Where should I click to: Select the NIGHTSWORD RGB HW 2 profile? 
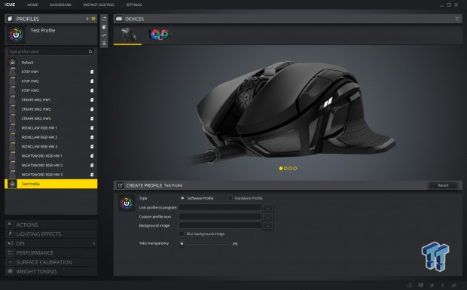[x=51, y=165]
